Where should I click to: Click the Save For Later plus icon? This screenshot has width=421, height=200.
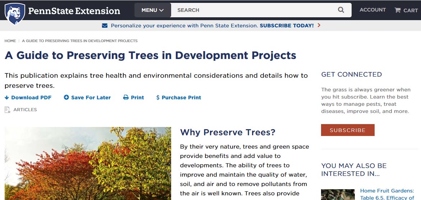66,97
